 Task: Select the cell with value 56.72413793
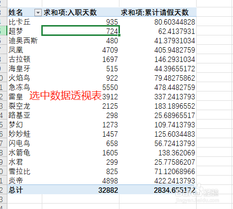click(158, 143)
